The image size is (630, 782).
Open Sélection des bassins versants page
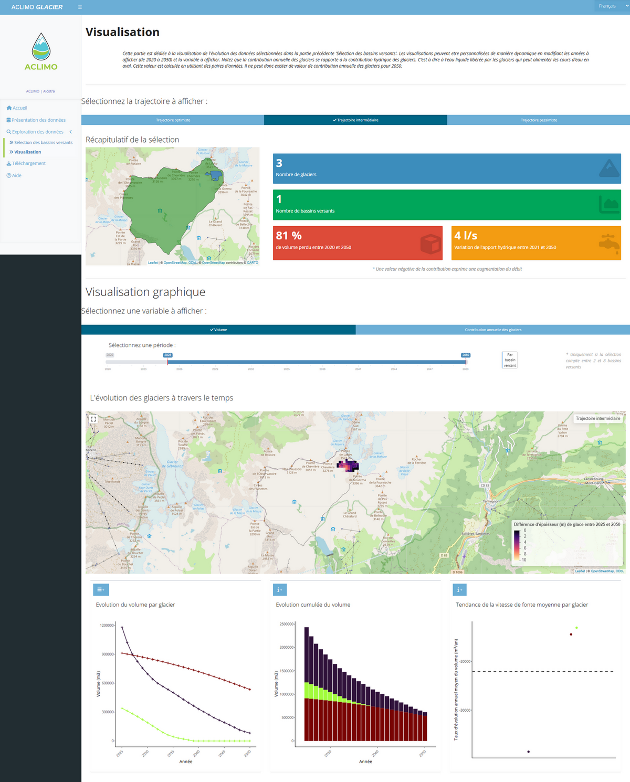pos(43,143)
